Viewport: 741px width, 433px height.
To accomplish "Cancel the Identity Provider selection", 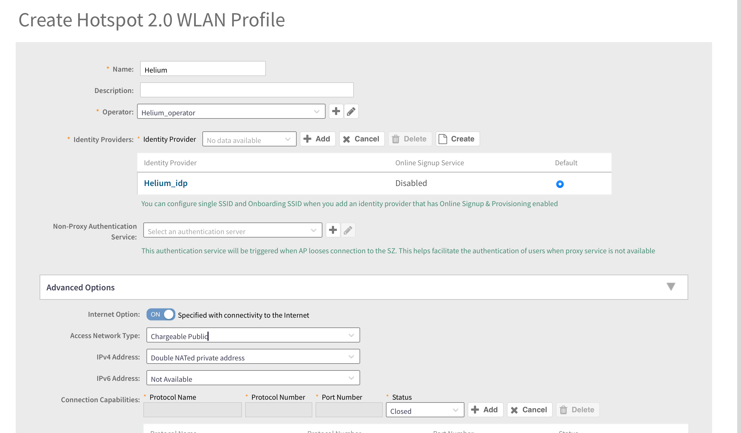I will [x=361, y=139].
